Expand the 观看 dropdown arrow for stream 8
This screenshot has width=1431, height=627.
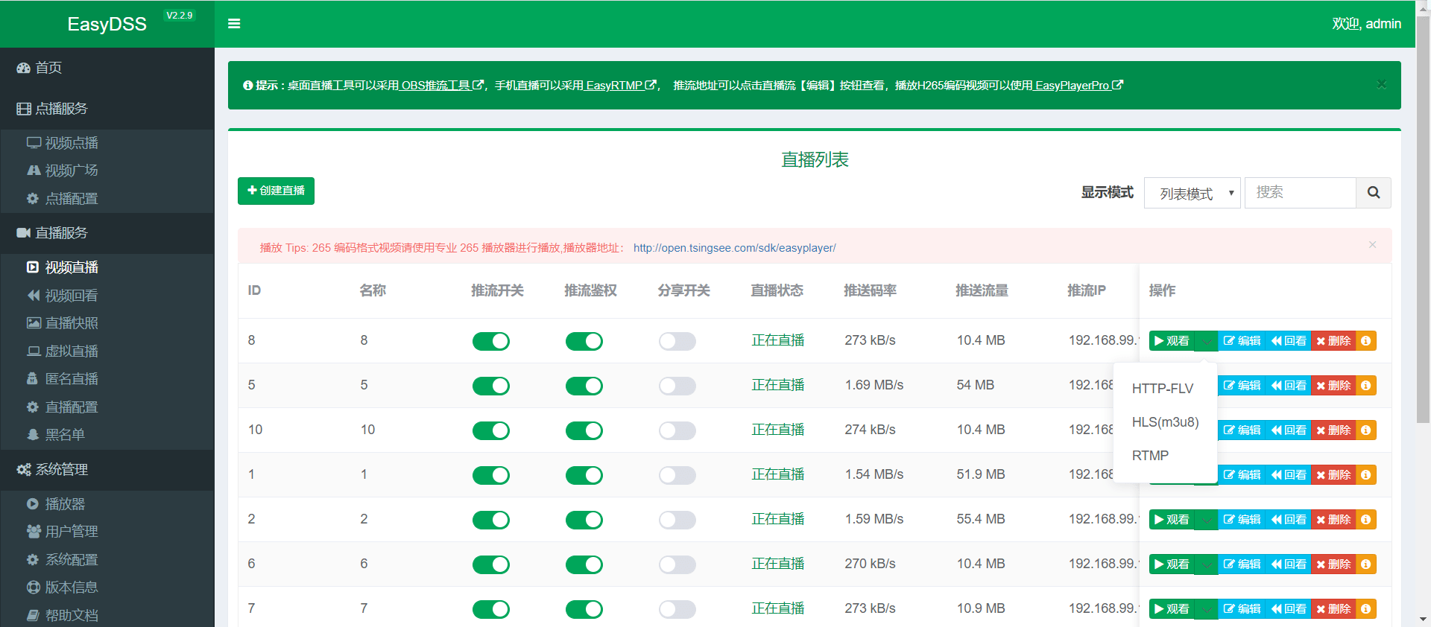1206,341
